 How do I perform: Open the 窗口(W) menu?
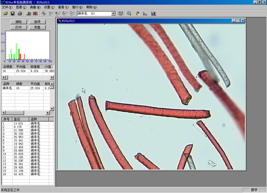77,7
